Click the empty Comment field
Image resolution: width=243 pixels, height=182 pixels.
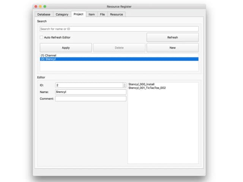pos(91,99)
